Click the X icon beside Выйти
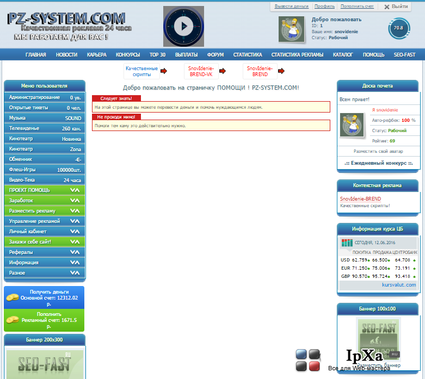Screen dimensions: 425x379 (x=387, y=7)
